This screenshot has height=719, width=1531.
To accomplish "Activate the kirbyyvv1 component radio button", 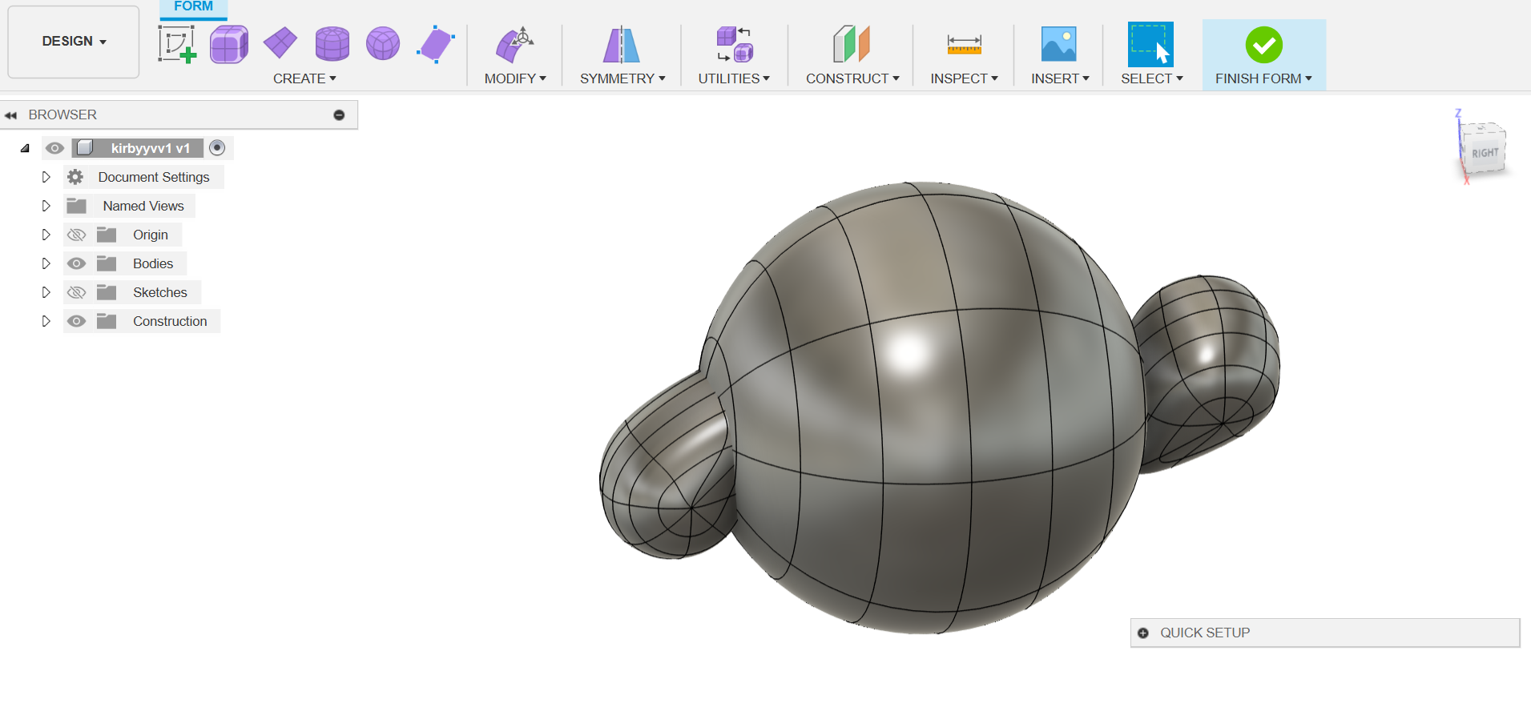I will 217,147.
